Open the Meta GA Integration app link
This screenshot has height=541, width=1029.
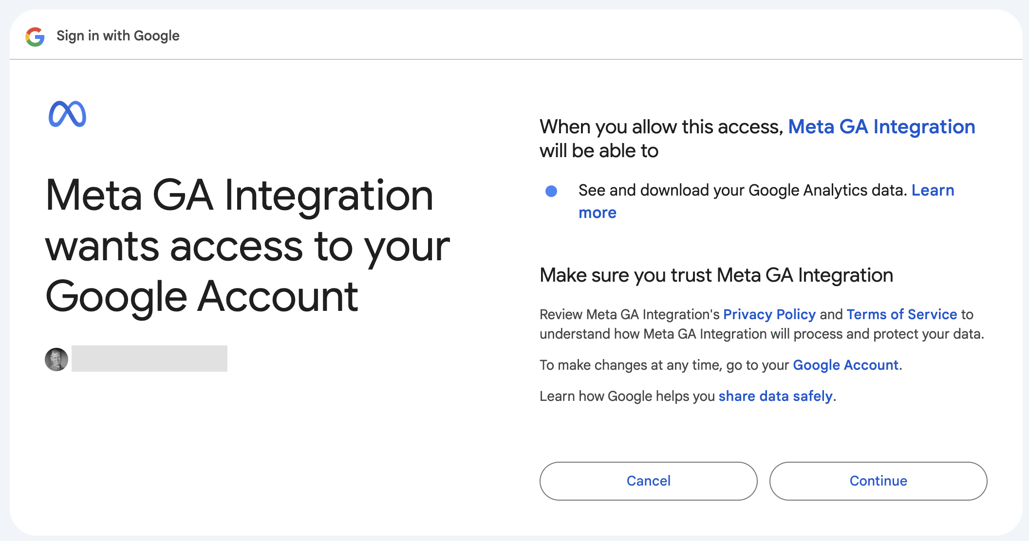(881, 126)
